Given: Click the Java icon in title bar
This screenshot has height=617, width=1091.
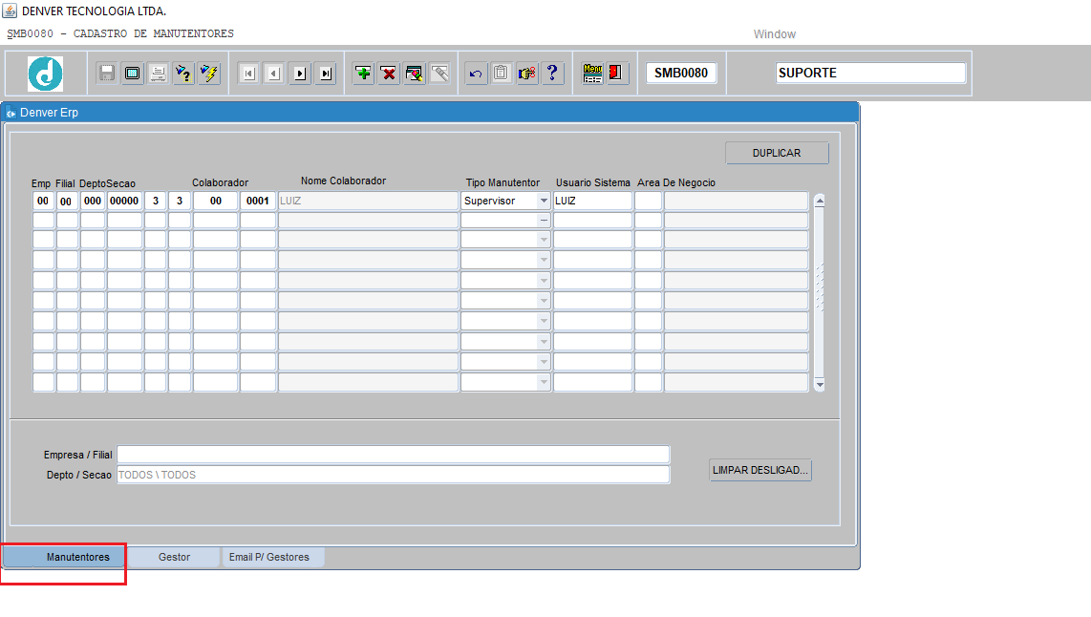Looking at the screenshot, I should coord(10,11).
